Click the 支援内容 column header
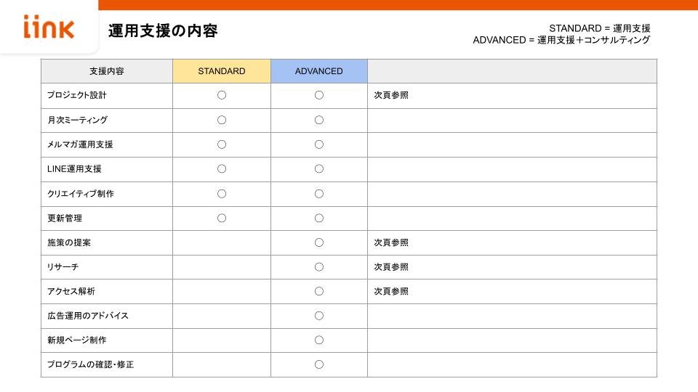The image size is (698, 392). click(107, 71)
